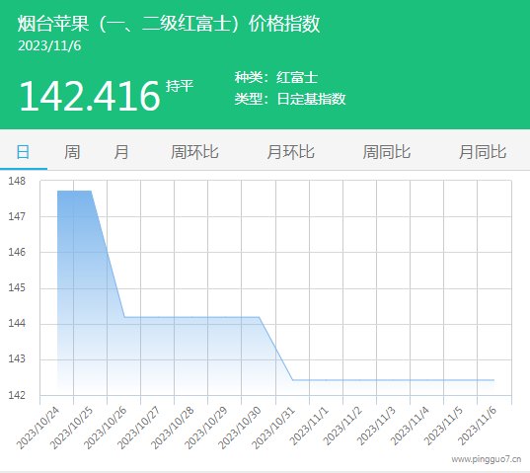The image size is (530, 473).
Task: Open the 周环比 tab
Action: coord(194,152)
